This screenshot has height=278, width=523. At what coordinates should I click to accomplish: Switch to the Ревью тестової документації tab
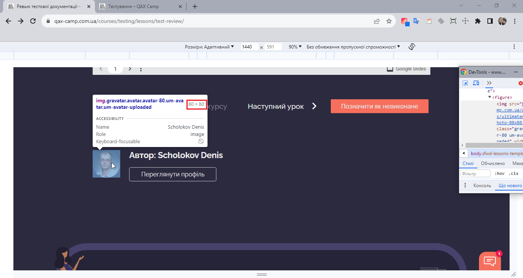49,6
